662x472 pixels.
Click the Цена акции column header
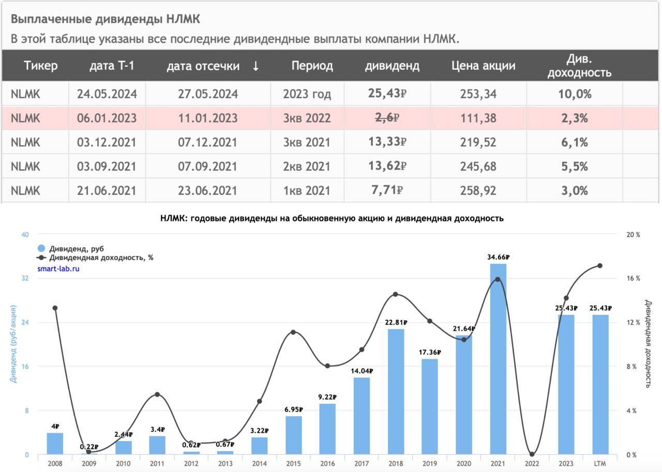click(x=483, y=66)
